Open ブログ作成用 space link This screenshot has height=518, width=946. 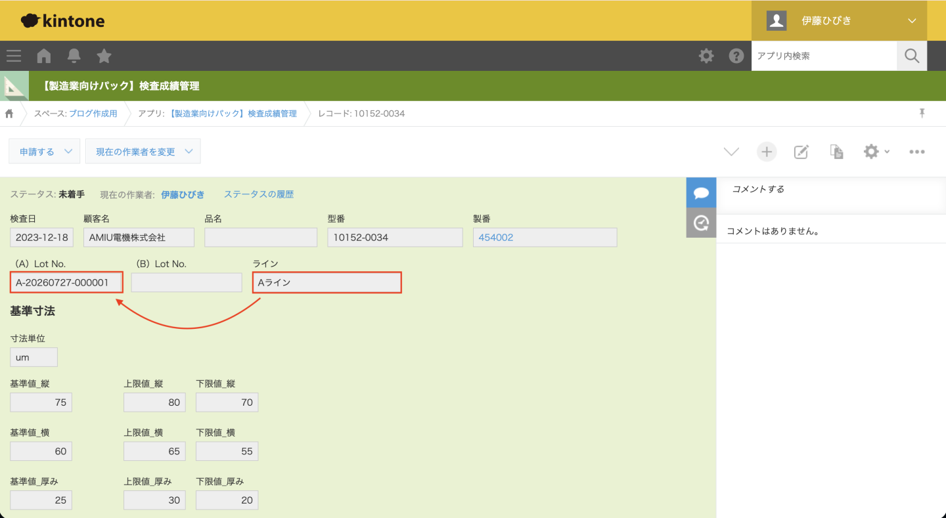93,114
